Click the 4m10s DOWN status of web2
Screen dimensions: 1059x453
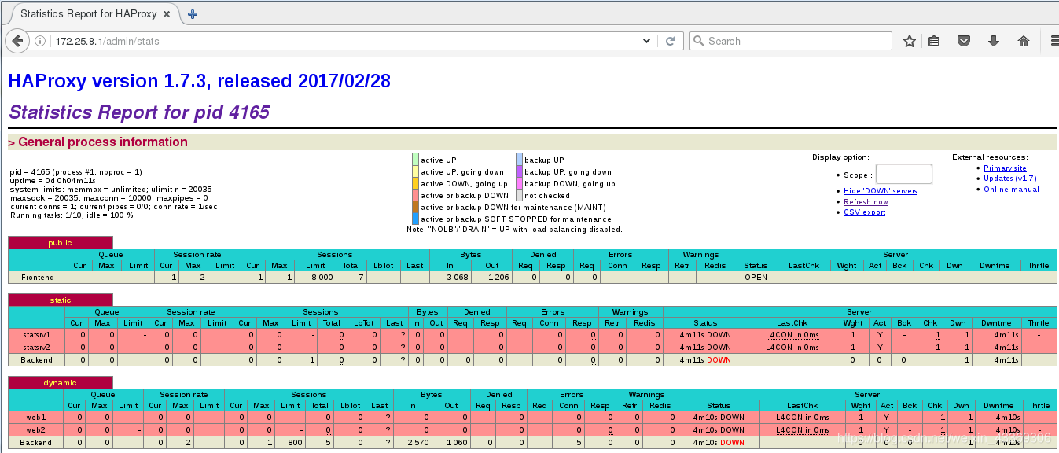pyautogui.click(x=719, y=430)
